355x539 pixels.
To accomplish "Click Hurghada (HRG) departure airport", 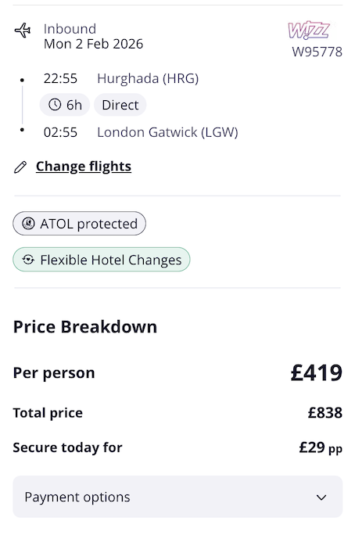I will click(x=148, y=78).
